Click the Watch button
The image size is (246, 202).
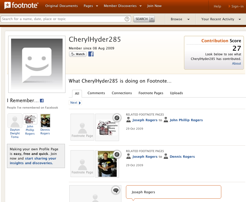coord(78,54)
